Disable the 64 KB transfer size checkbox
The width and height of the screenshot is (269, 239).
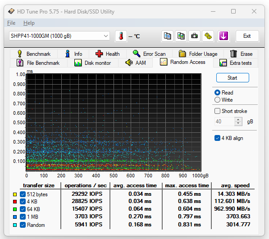[x=23, y=209]
